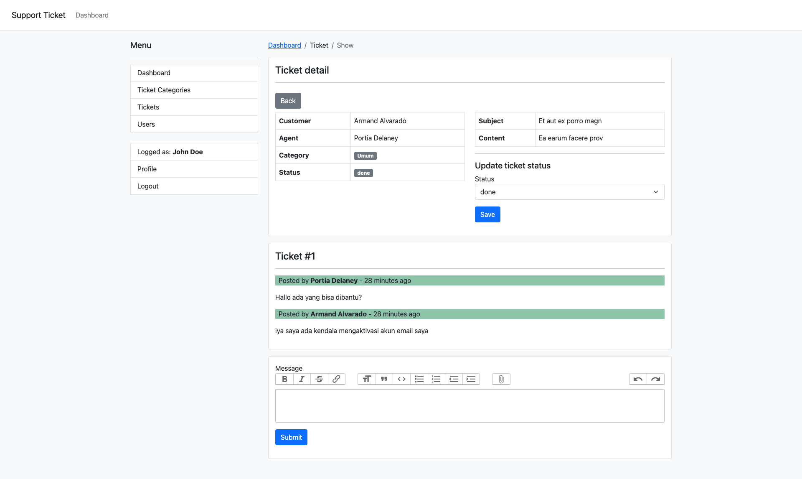Save the updated ticket status
This screenshot has height=479, width=802.
(x=487, y=214)
